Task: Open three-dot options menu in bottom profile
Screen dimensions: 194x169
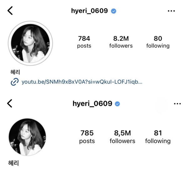Action: [x=177, y=104]
